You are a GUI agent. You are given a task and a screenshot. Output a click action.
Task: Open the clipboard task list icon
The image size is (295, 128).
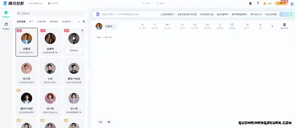[x=250, y=4]
